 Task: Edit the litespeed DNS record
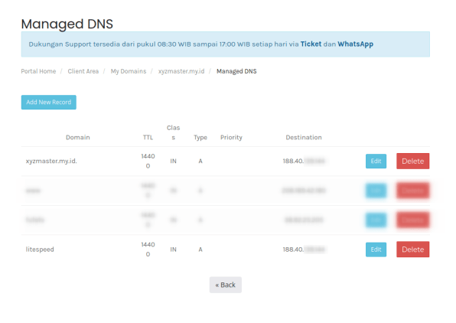tap(376, 250)
